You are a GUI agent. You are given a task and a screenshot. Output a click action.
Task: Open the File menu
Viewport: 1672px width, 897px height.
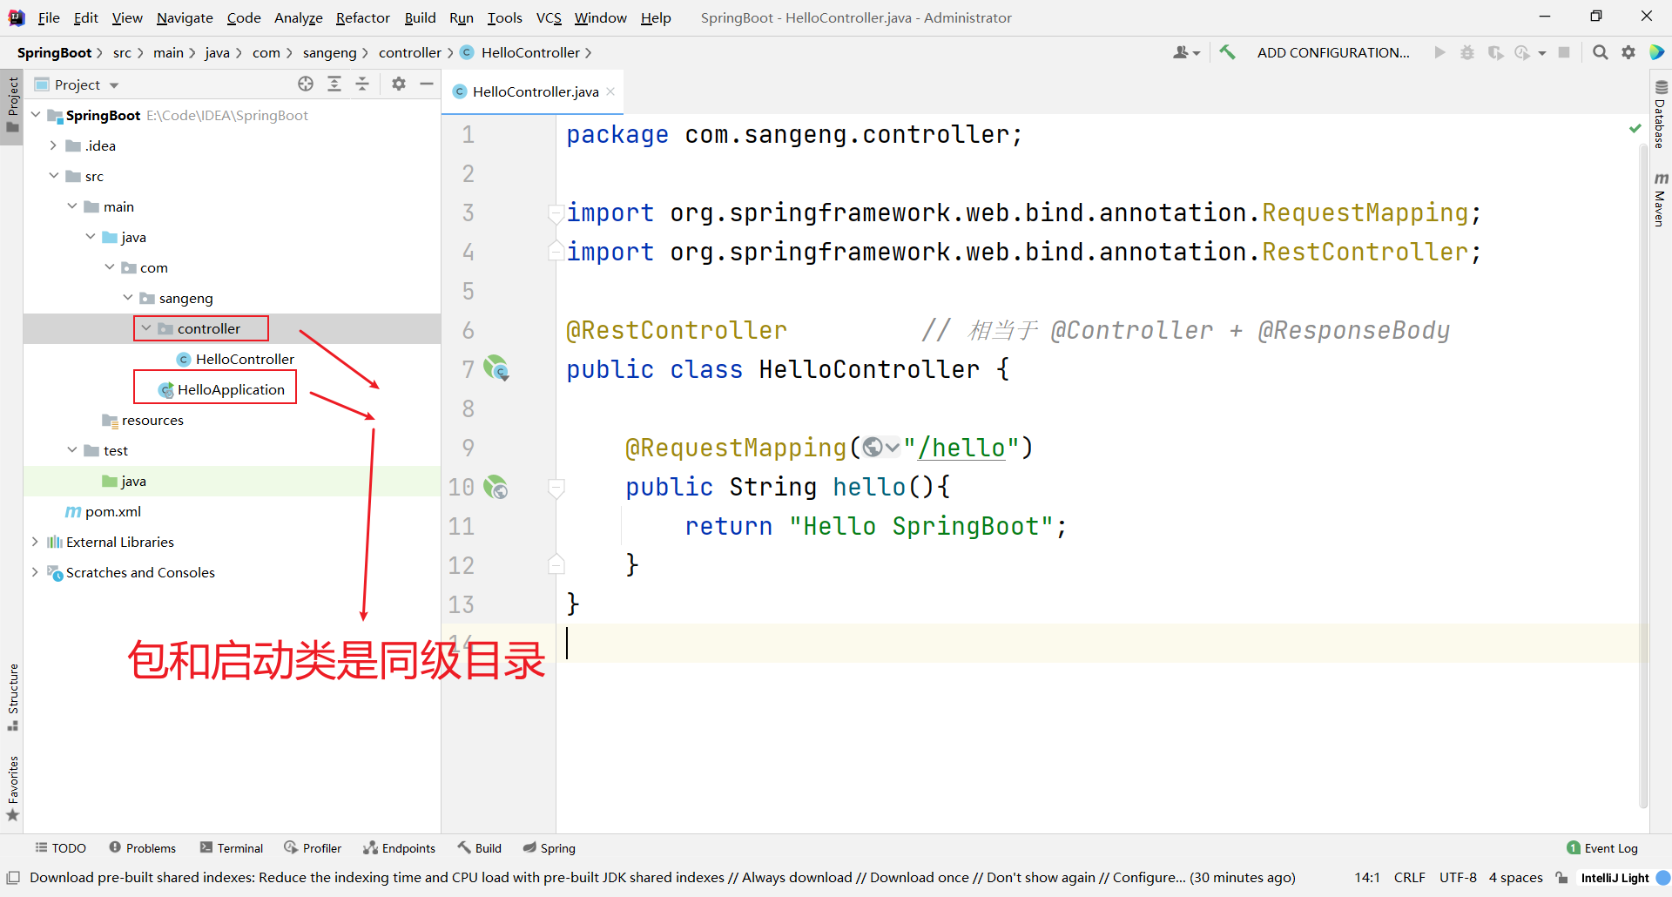tap(49, 17)
